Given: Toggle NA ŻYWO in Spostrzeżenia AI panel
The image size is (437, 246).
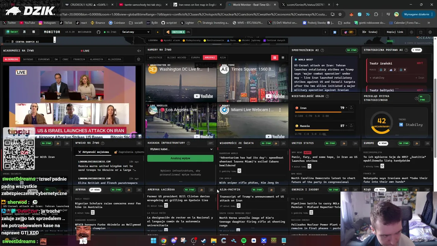Looking at the screenshot, I should pos(351,50).
